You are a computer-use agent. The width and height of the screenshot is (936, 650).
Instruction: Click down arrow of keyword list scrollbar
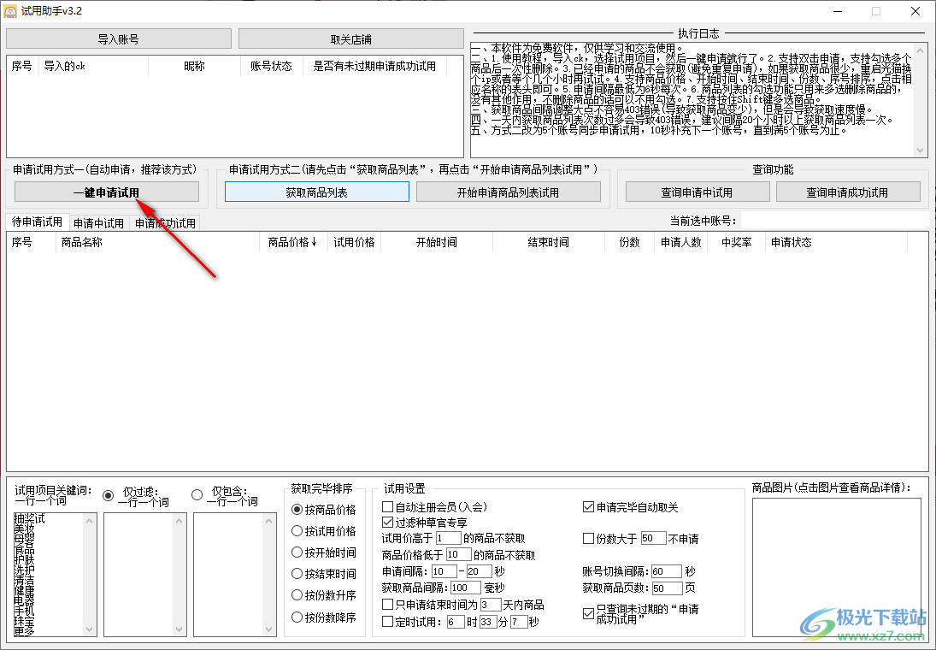(90, 629)
